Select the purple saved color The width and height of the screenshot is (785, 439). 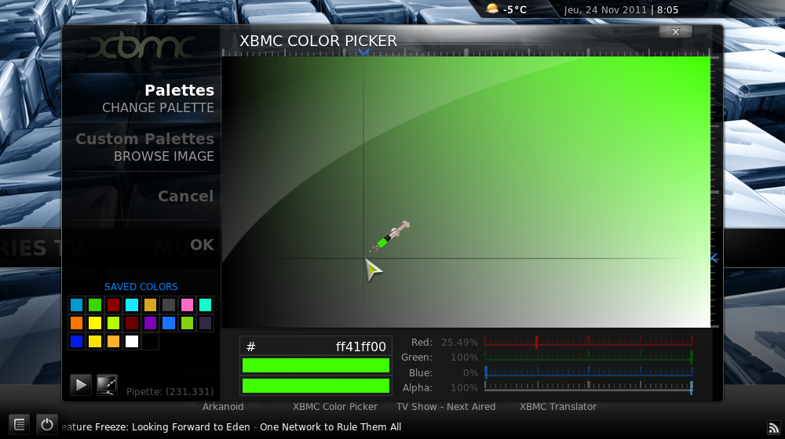[150, 323]
